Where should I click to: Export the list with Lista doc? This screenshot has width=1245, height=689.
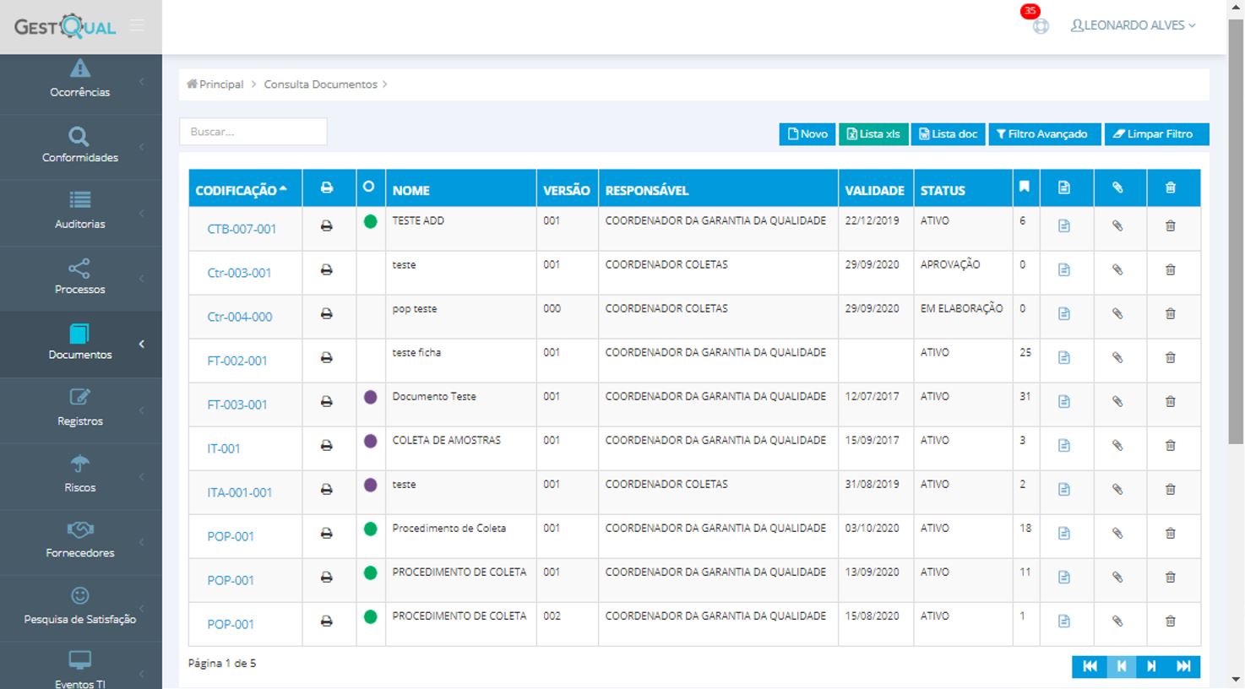click(948, 134)
